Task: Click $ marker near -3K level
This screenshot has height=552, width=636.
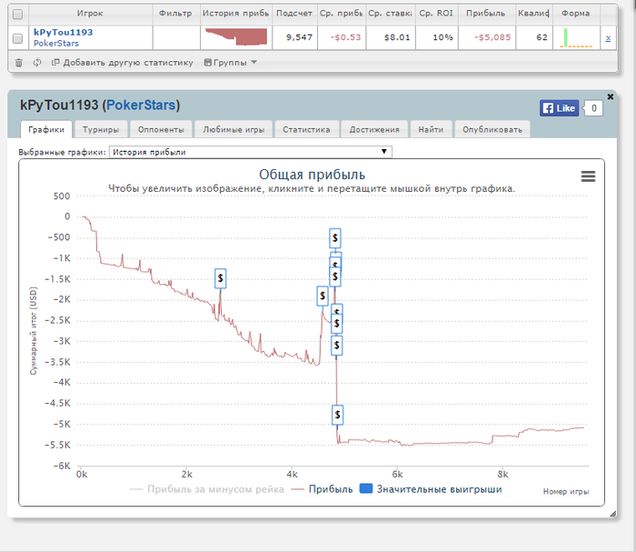Action: tap(337, 346)
